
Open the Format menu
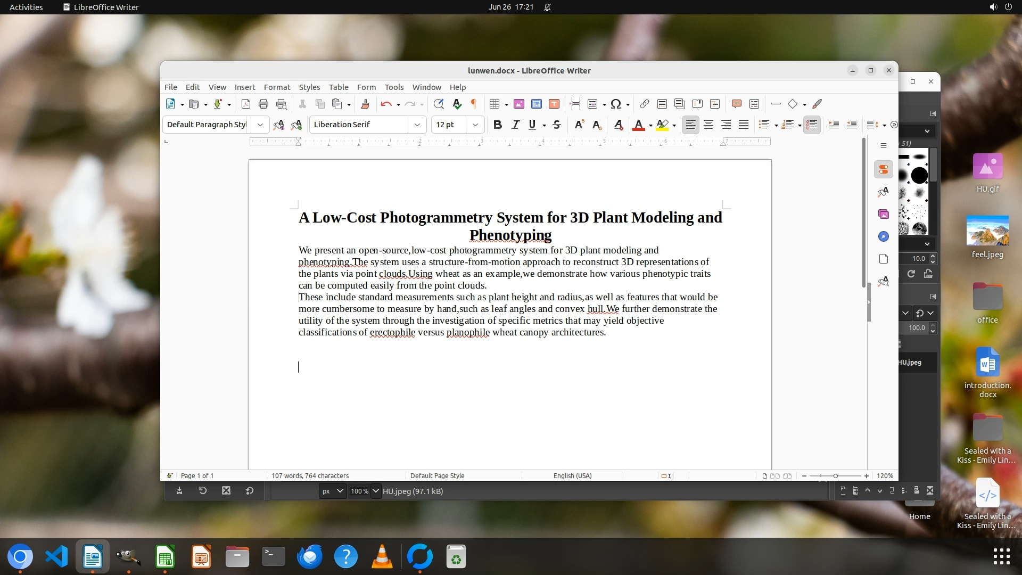pos(277,87)
